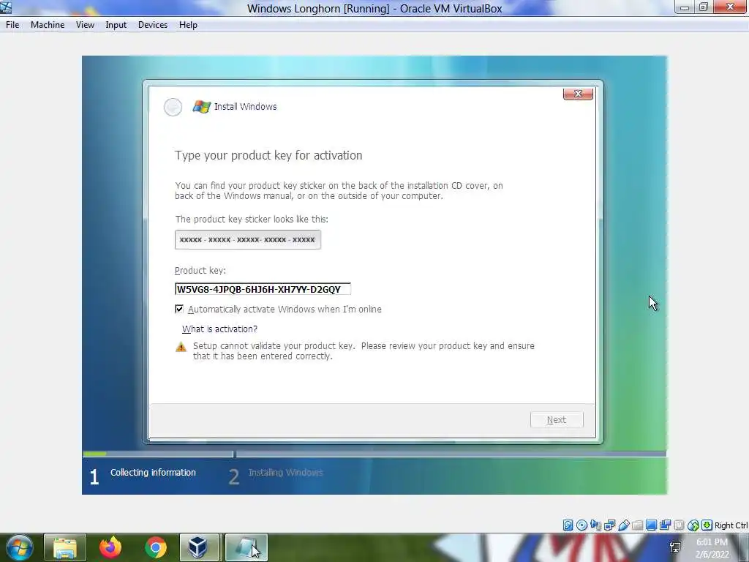The width and height of the screenshot is (749, 562).
Task: Minimize the VirtualBox window
Action: point(685,7)
